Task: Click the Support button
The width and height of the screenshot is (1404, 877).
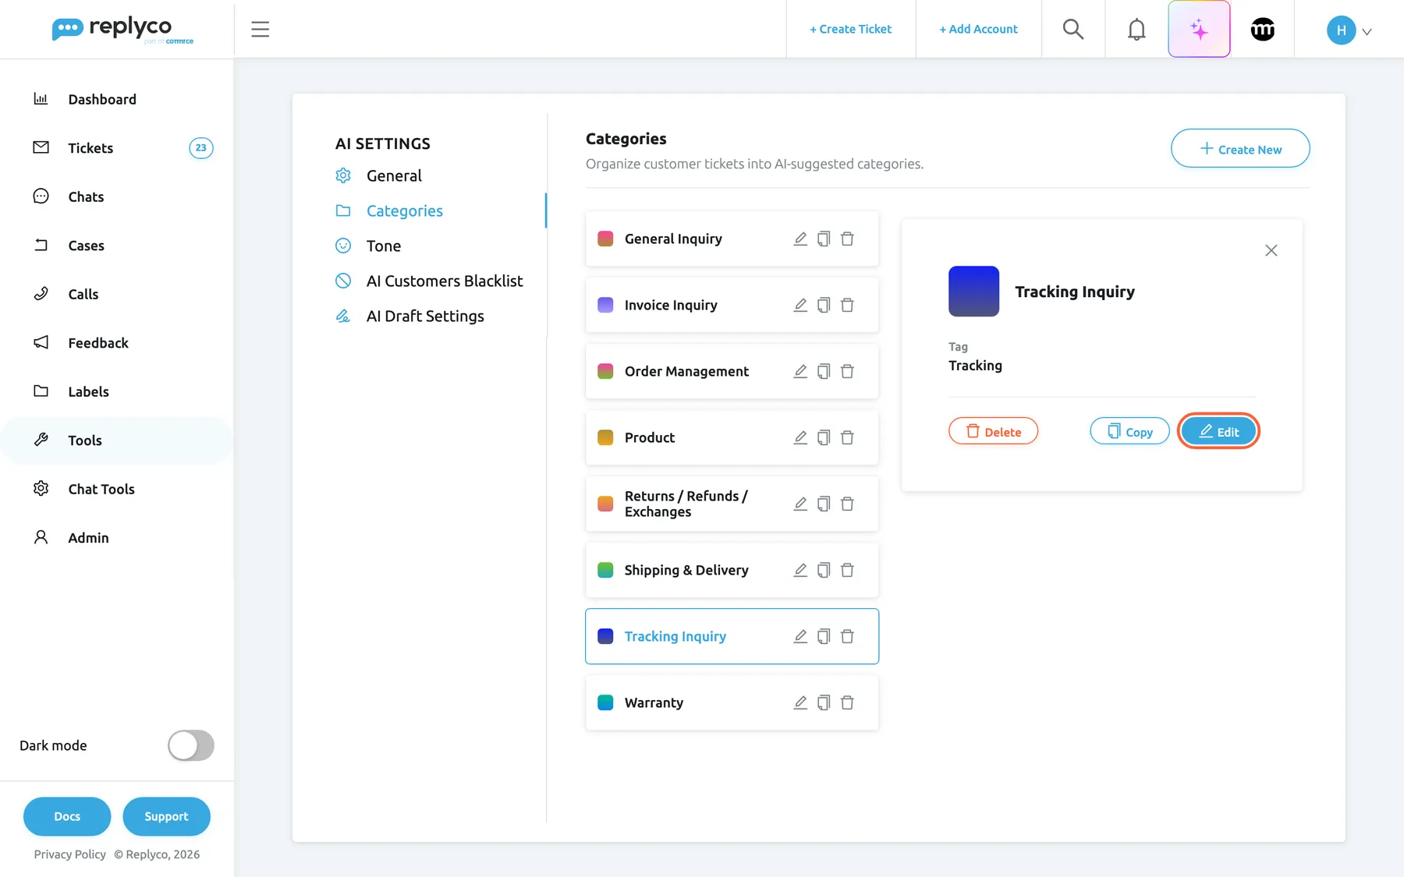Action: (166, 816)
